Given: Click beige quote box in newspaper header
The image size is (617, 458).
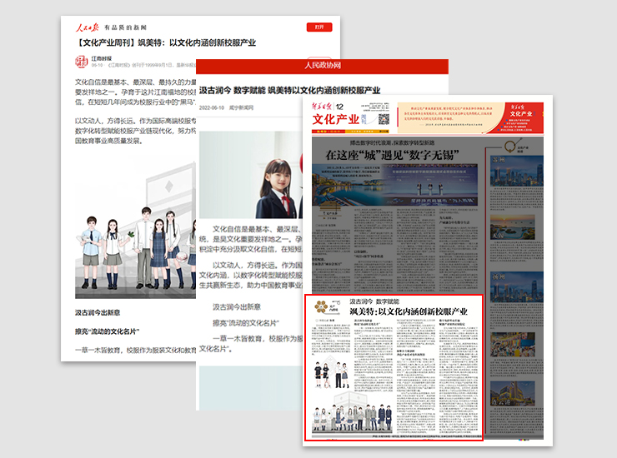Looking at the screenshot, I should (x=449, y=117).
